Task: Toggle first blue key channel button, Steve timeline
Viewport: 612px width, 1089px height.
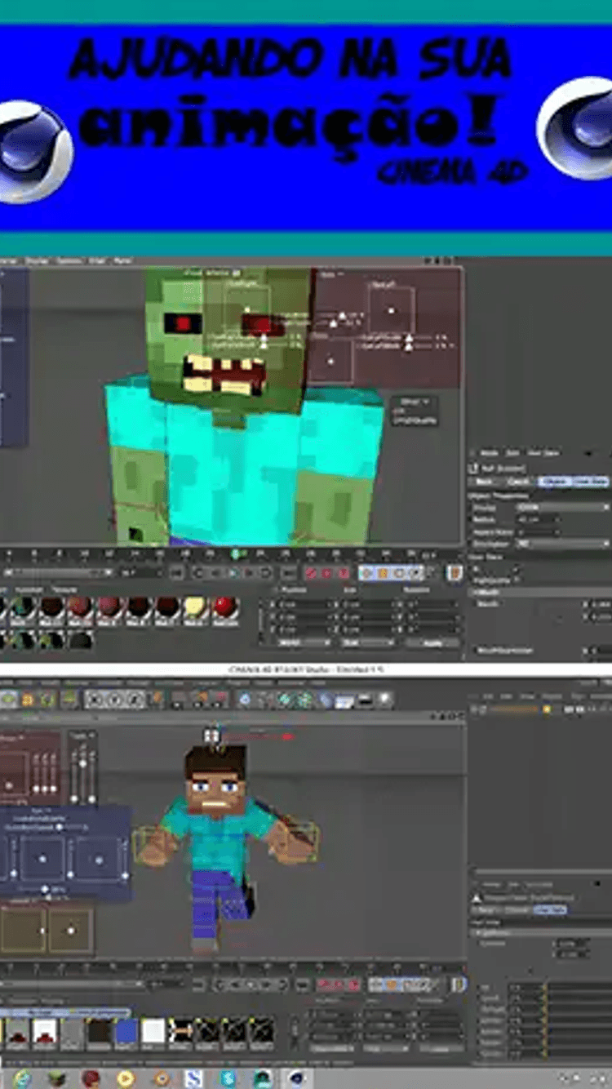Action: point(375,985)
